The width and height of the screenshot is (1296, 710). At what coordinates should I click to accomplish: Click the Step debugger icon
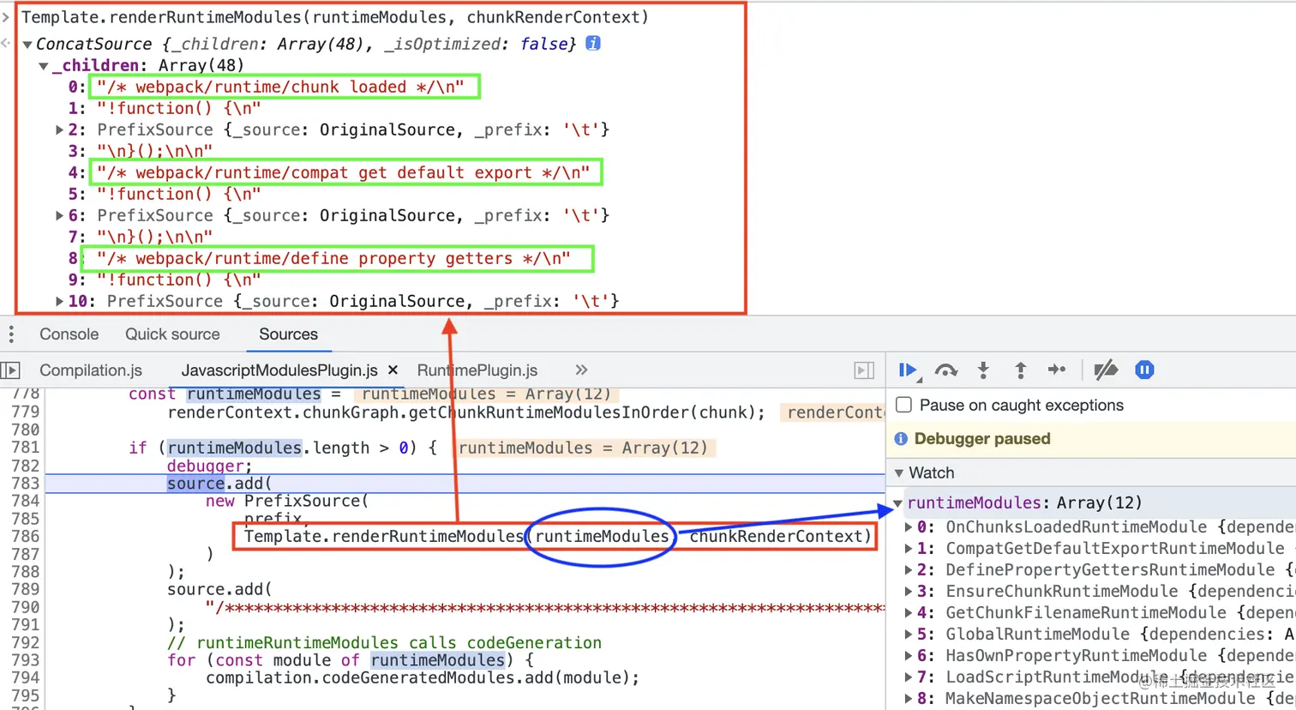1057,370
